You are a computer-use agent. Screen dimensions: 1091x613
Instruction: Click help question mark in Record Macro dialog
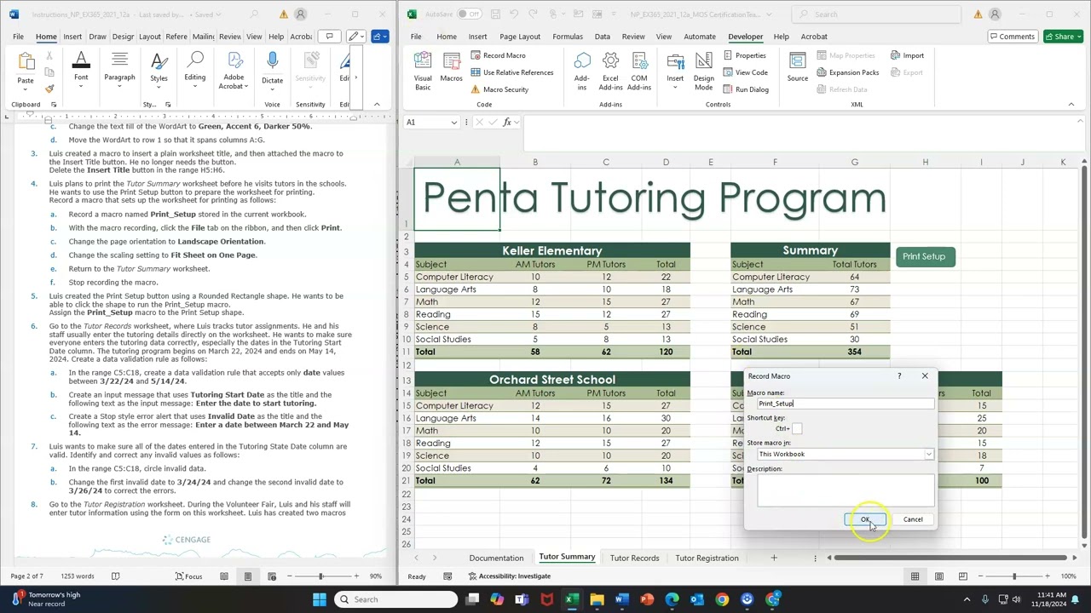click(x=899, y=375)
